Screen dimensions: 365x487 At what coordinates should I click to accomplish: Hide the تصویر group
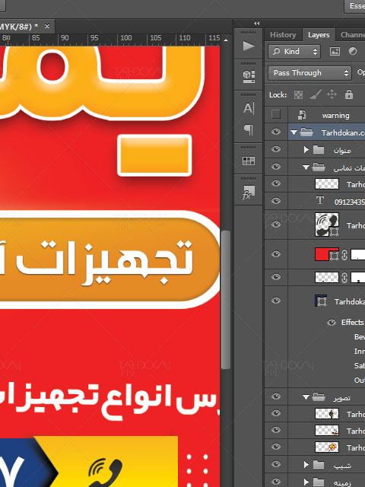click(276, 396)
